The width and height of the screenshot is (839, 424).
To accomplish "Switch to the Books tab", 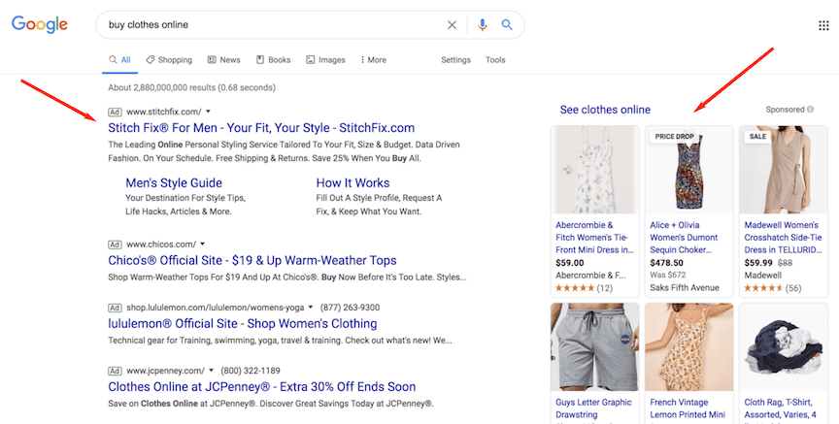I will point(273,60).
